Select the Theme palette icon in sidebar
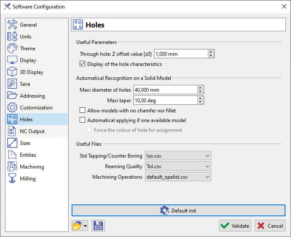The height and width of the screenshot is (237, 291). click(x=12, y=49)
